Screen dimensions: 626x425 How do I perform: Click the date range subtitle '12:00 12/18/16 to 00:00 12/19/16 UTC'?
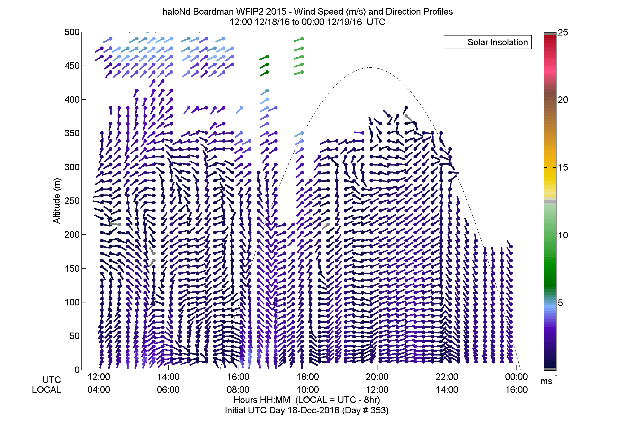point(307,22)
